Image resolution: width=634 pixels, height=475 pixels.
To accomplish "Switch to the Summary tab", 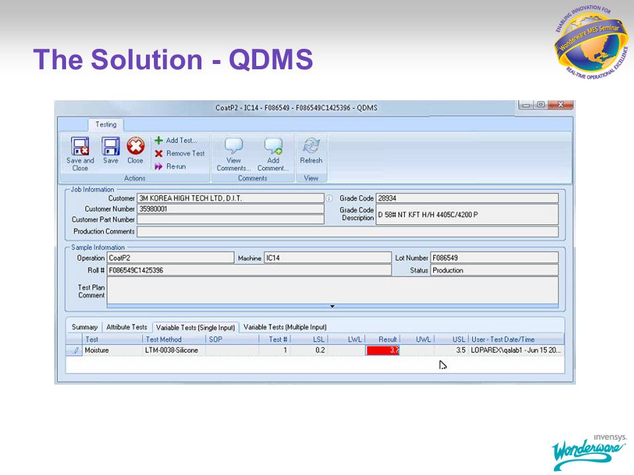I will [85, 327].
